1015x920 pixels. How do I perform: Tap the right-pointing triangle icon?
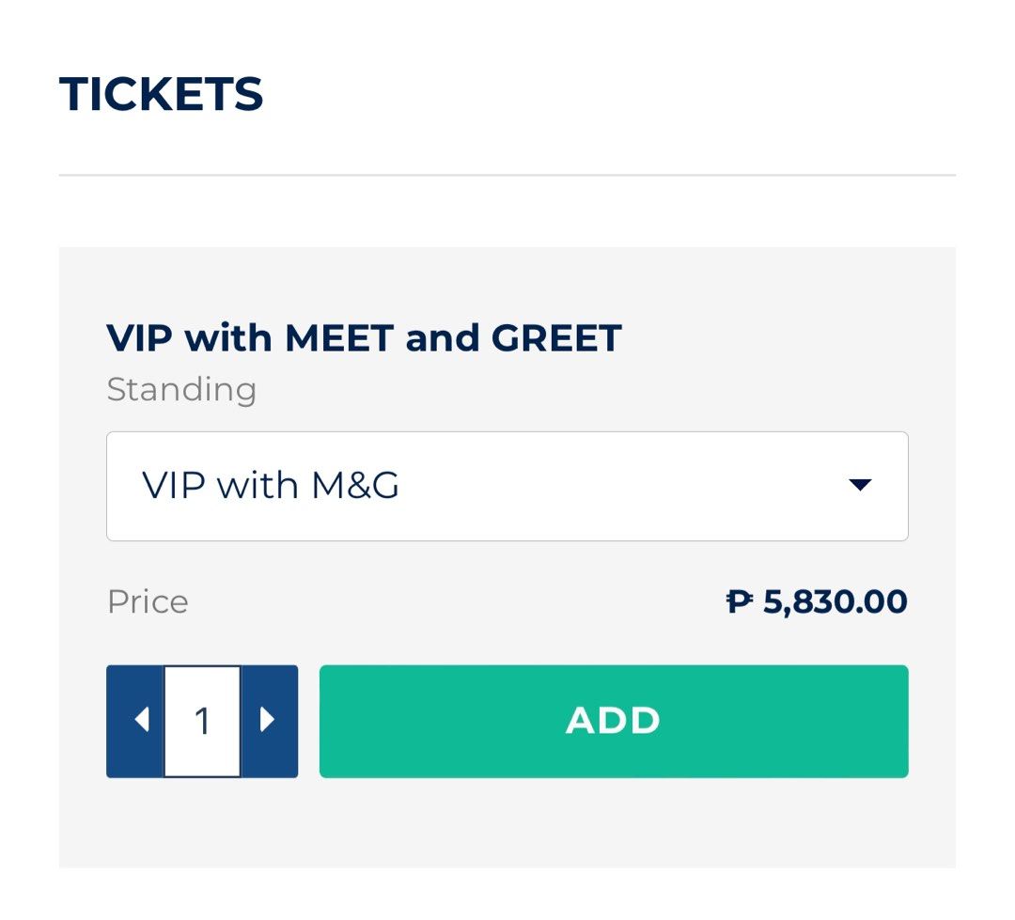pyautogui.click(x=267, y=721)
